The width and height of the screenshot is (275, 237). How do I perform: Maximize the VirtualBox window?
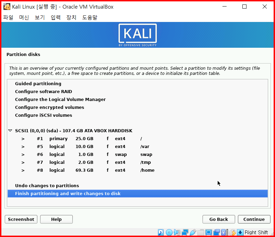pyautogui.click(x=244, y=7)
